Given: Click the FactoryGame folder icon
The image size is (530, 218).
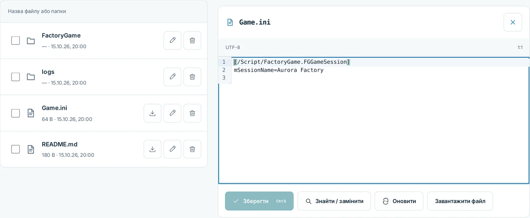Looking at the screenshot, I should tap(31, 40).
